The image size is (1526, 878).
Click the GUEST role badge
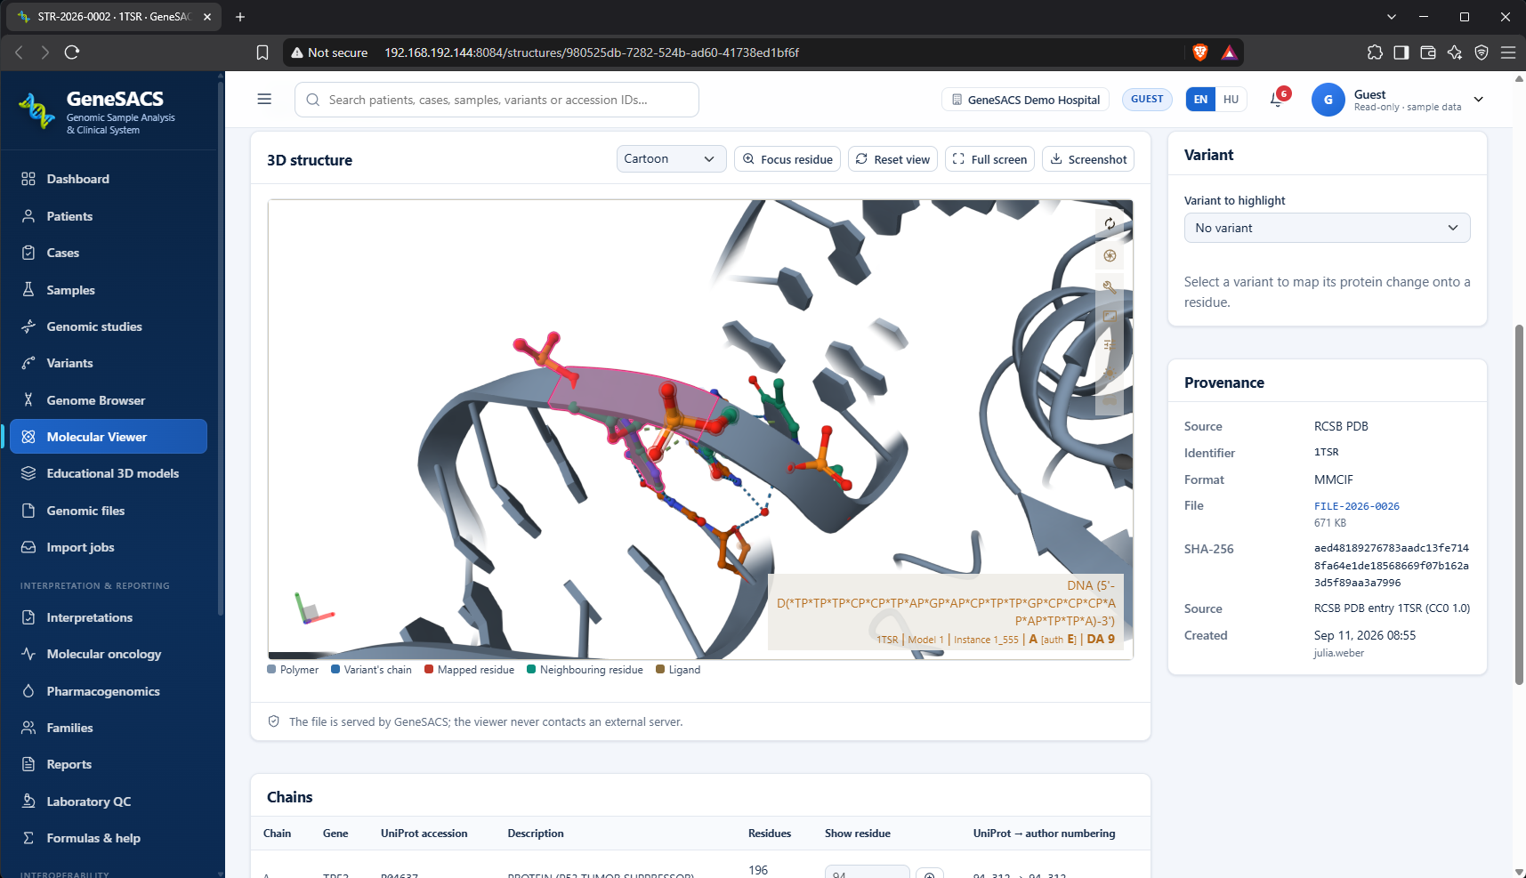pos(1147,100)
